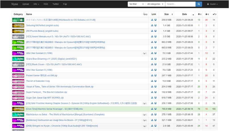Open raw anime category icon for Meisaku-kun row
Image resolution: width=229 pixels, height=131 pixels.
click(18, 36)
